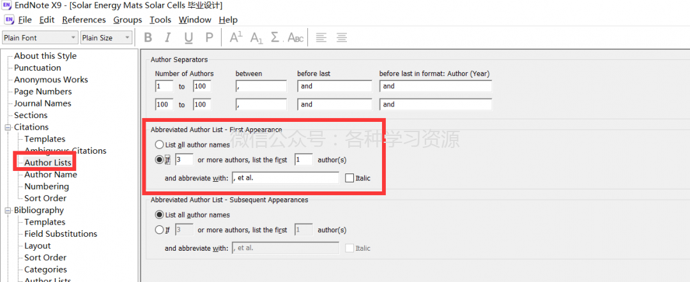The image size is (690, 282).
Task: Toggle Italic checkbox for Subsequent Appearances
Action: (349, 248)
